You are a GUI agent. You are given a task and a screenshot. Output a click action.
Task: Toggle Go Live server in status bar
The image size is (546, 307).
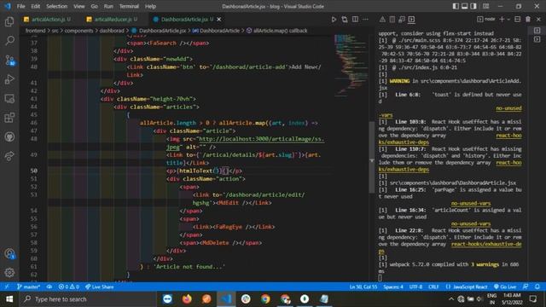coord(505,287)
